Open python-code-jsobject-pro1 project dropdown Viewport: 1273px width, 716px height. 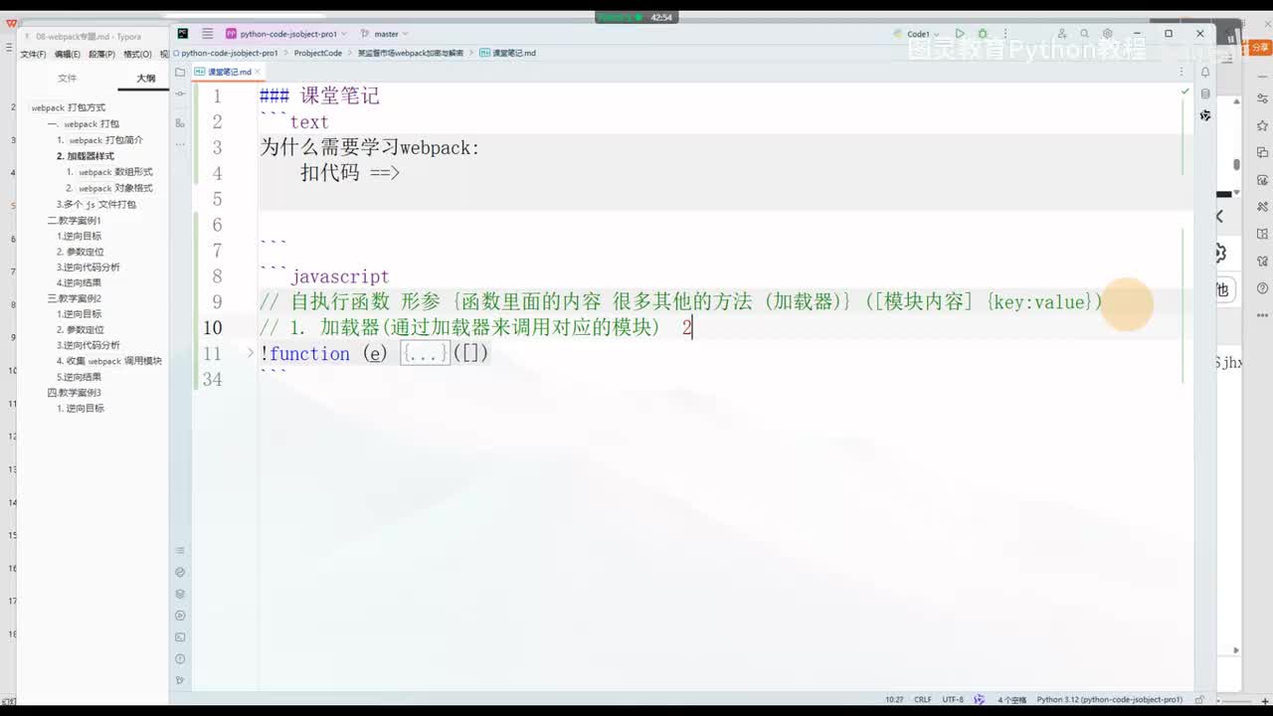click(x=286, y=34)
